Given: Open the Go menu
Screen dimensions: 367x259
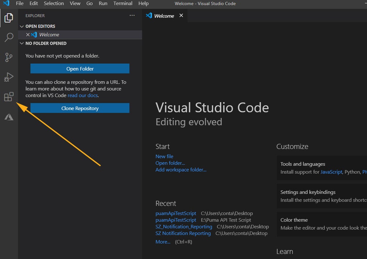Looking at the screenshot, I should (x=89, y=4).
